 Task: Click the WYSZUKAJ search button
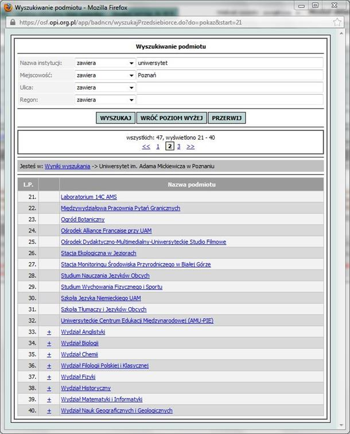(x=116, y=118)
